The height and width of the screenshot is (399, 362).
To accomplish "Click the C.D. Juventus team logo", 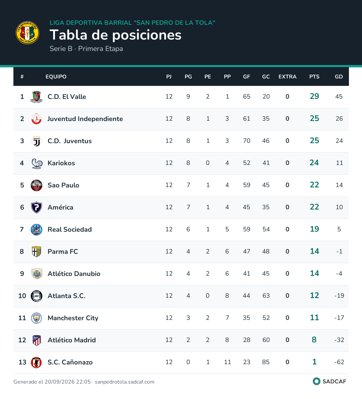I will pos(37,141).
